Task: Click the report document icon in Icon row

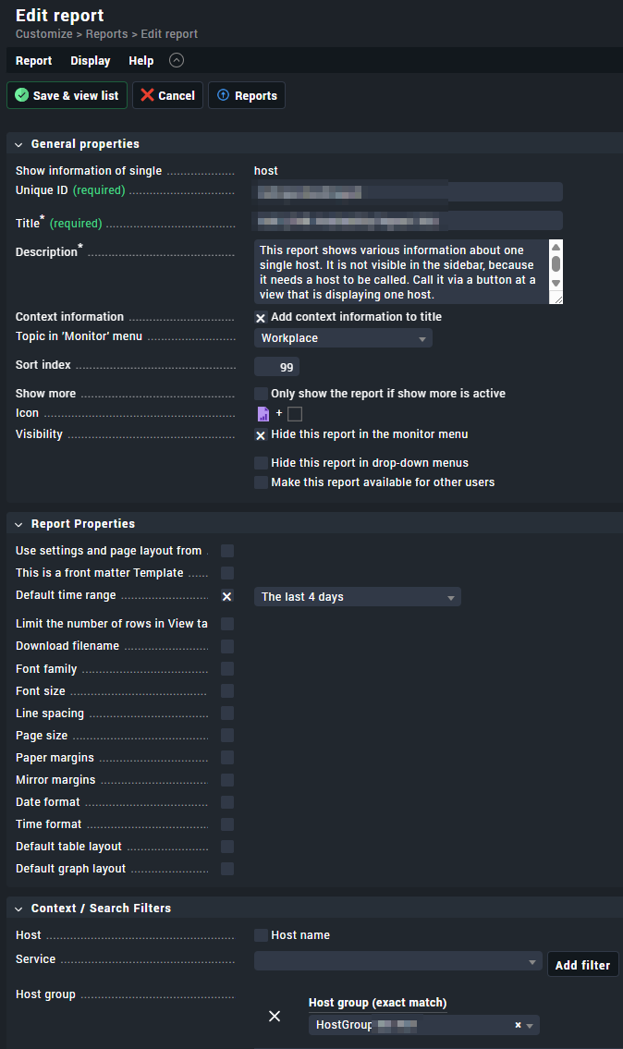Action: pyautogui.click(x=263, y=414)
